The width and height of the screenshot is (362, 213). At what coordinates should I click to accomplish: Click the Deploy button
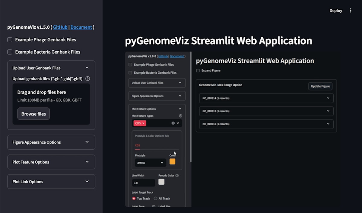tap(336, 11)
